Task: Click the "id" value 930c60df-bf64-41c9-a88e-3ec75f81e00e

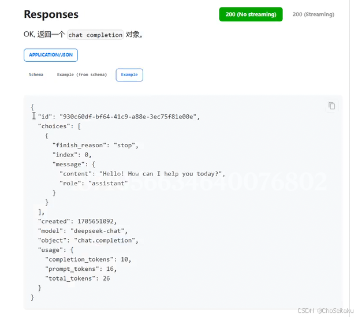Action: [128, 117]
